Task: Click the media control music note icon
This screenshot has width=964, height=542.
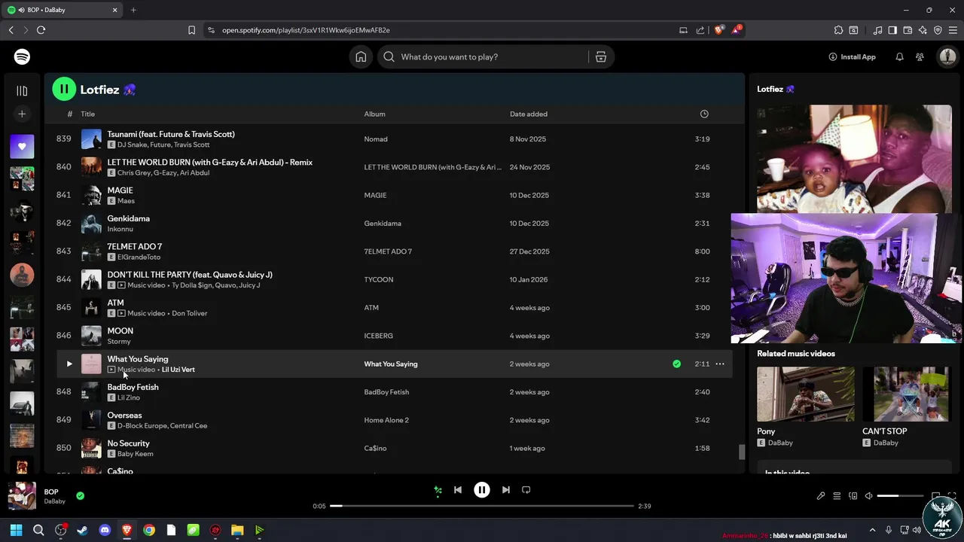Action: [877, 30]
